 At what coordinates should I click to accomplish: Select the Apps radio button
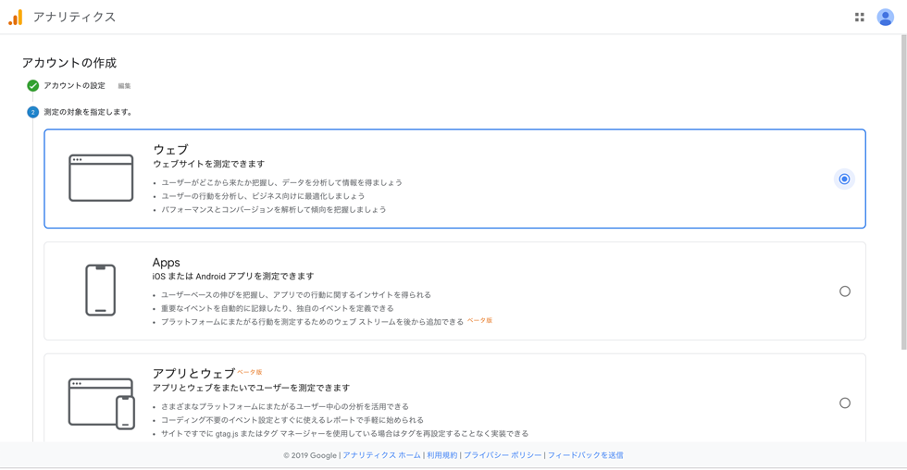845,291
